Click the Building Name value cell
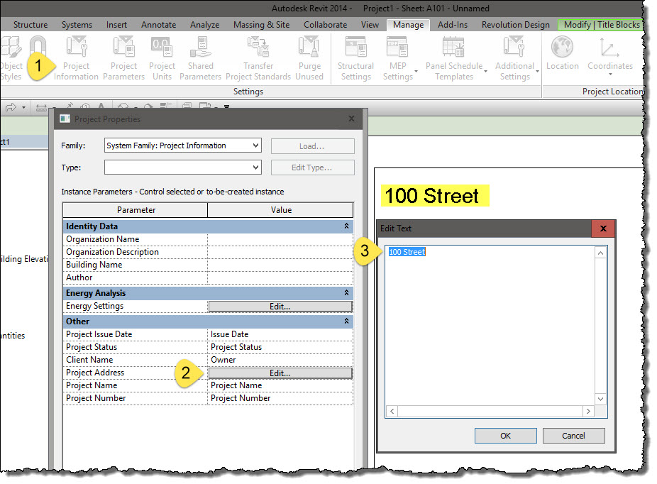657x484 pixels. point(280,265)
